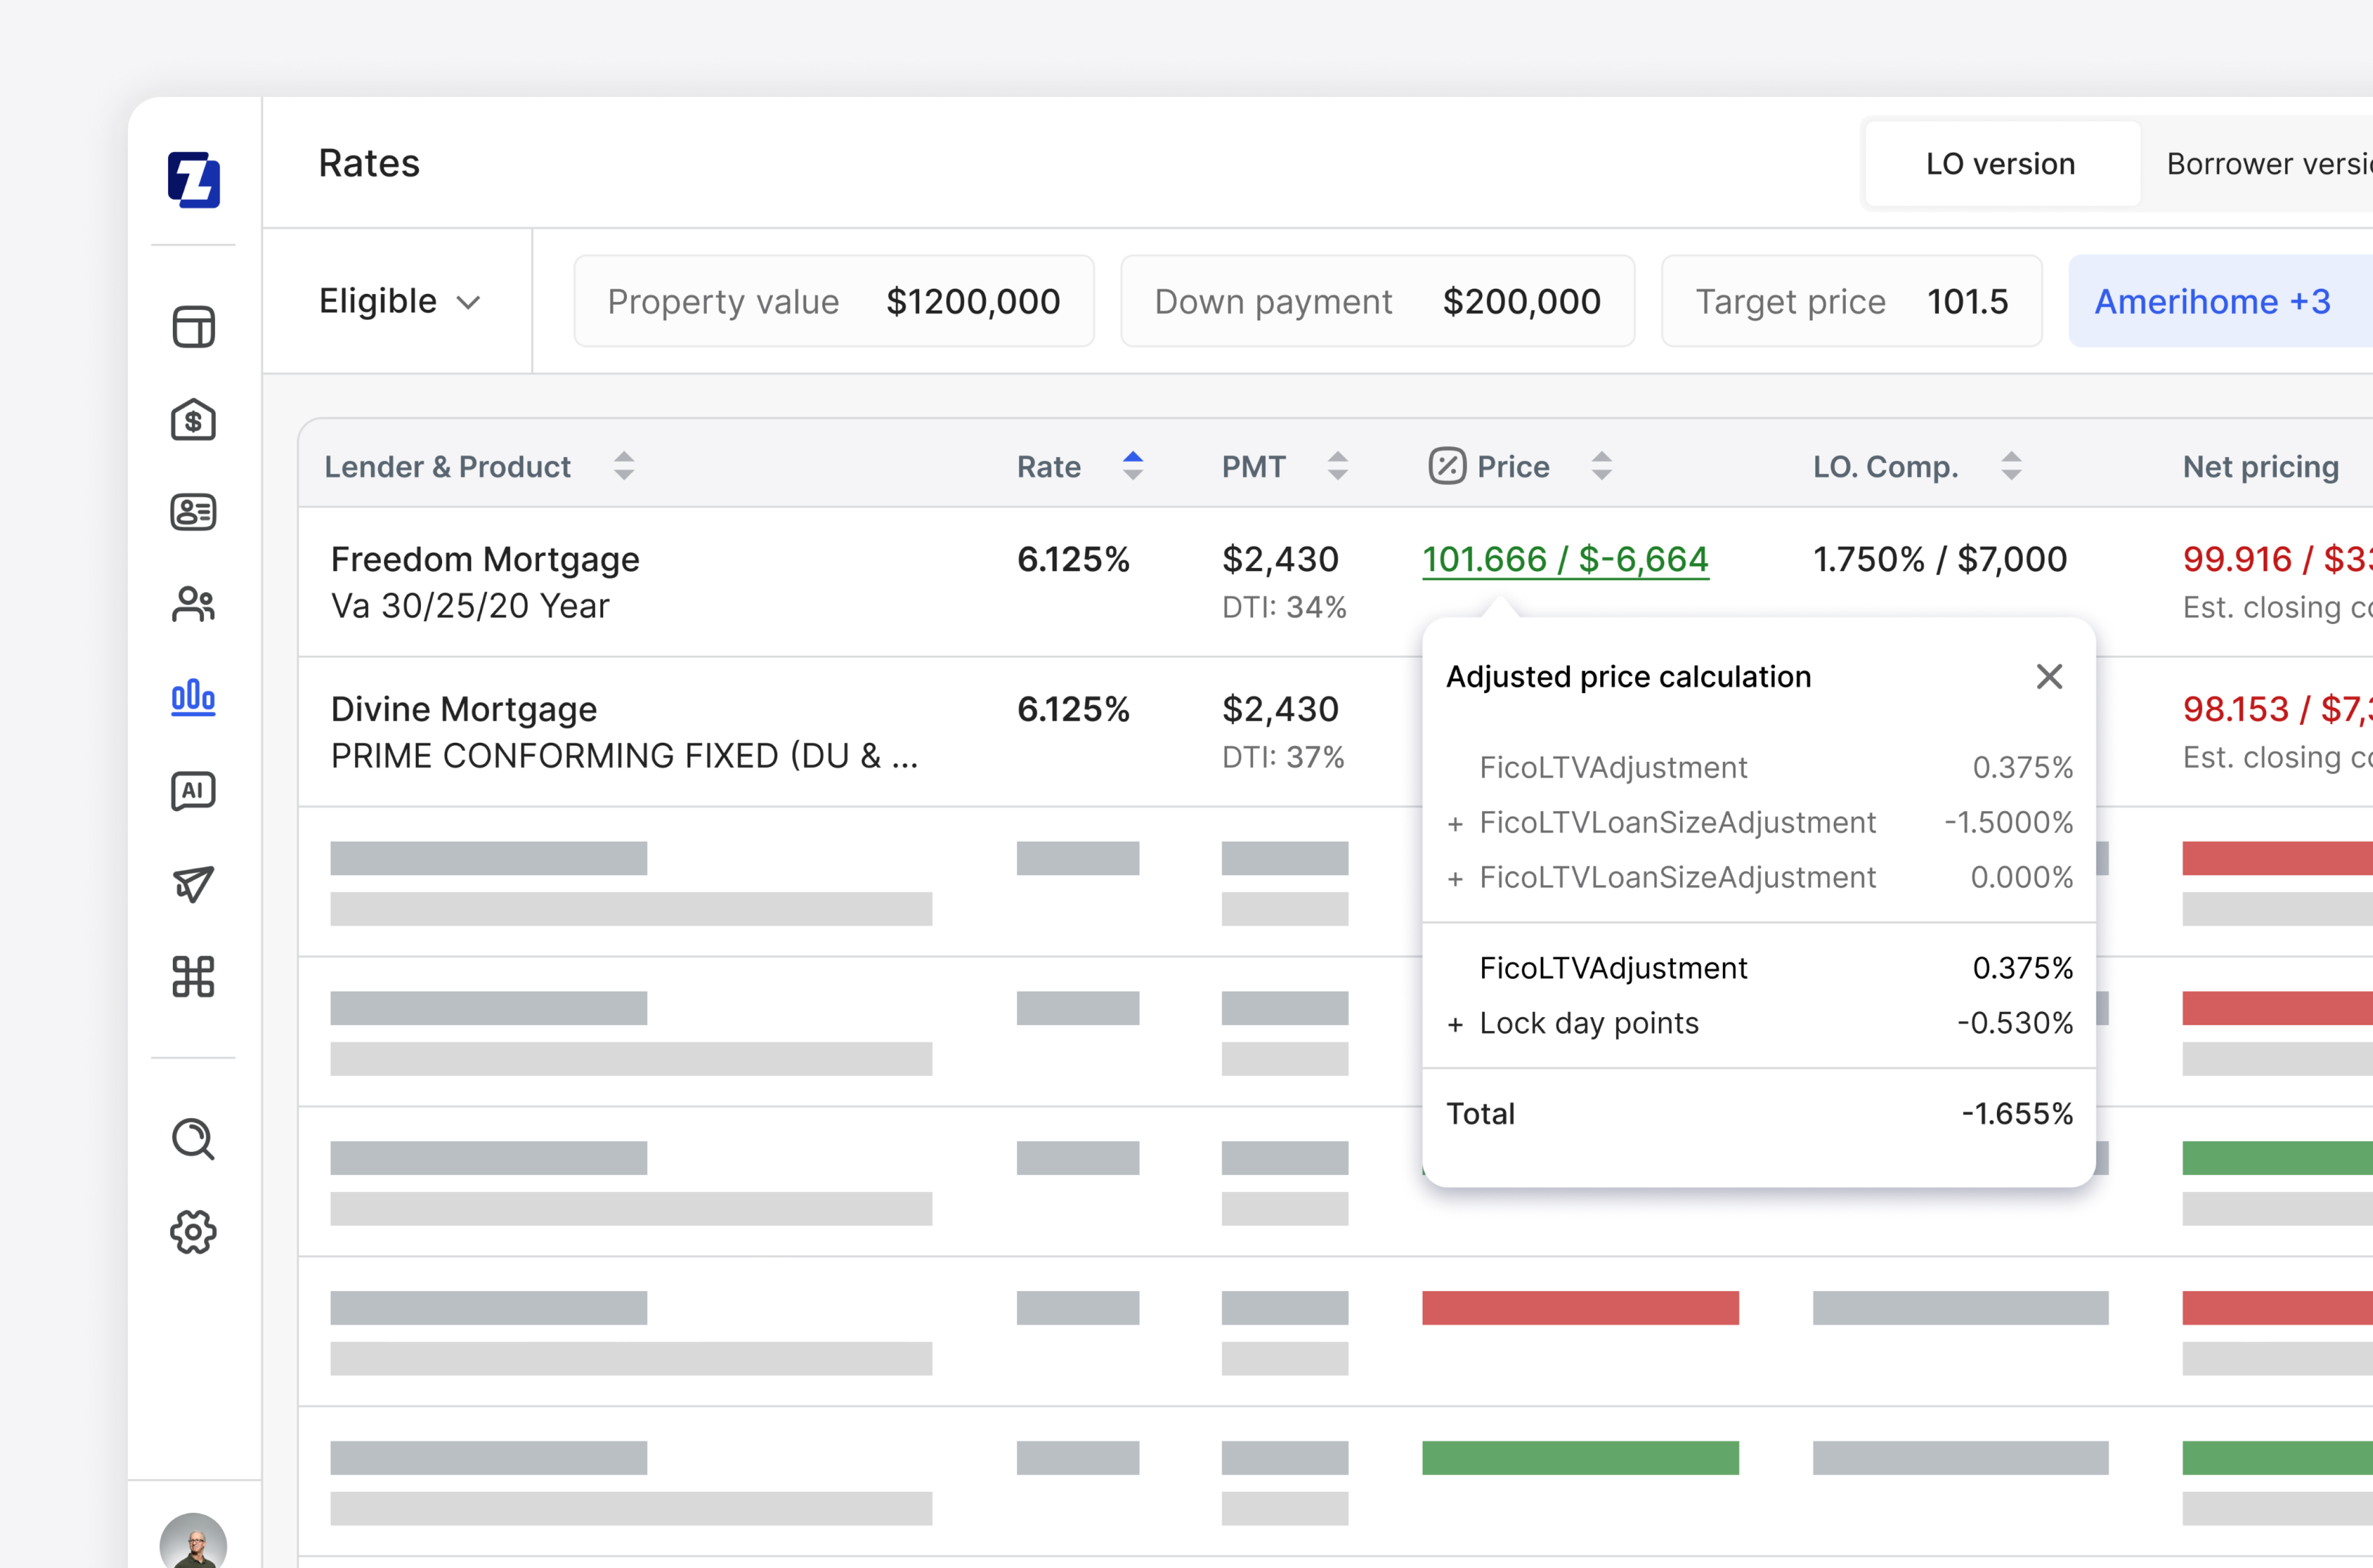
Task: Edit the Property value field
Action: click(834, 301)
